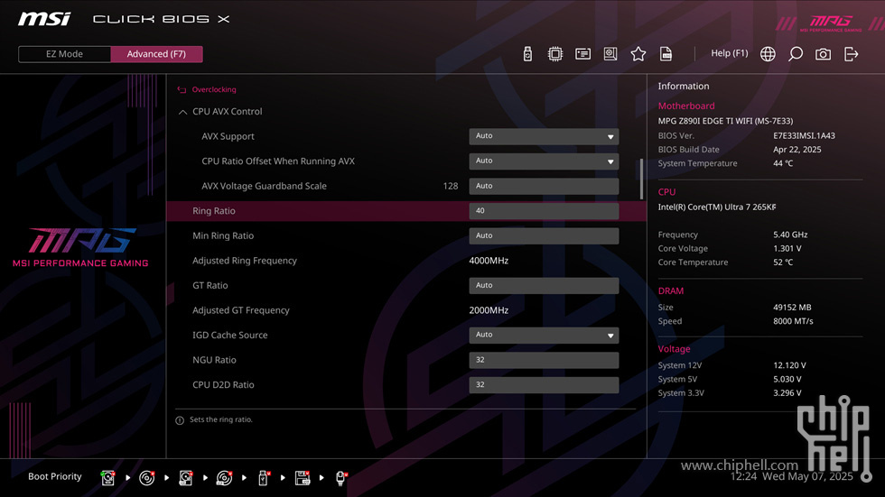
Task: Click the date and time display
Action: tap(791, 477)
